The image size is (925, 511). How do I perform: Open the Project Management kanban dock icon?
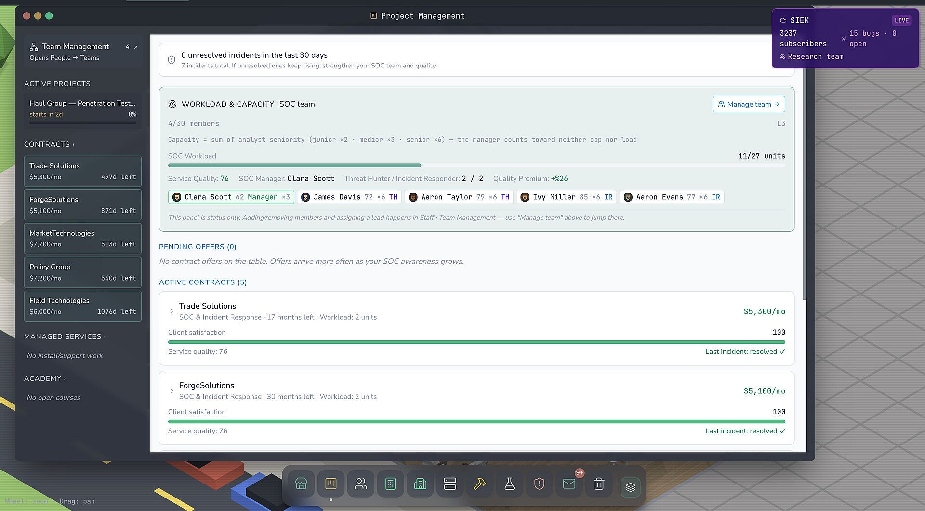point(331,484)
